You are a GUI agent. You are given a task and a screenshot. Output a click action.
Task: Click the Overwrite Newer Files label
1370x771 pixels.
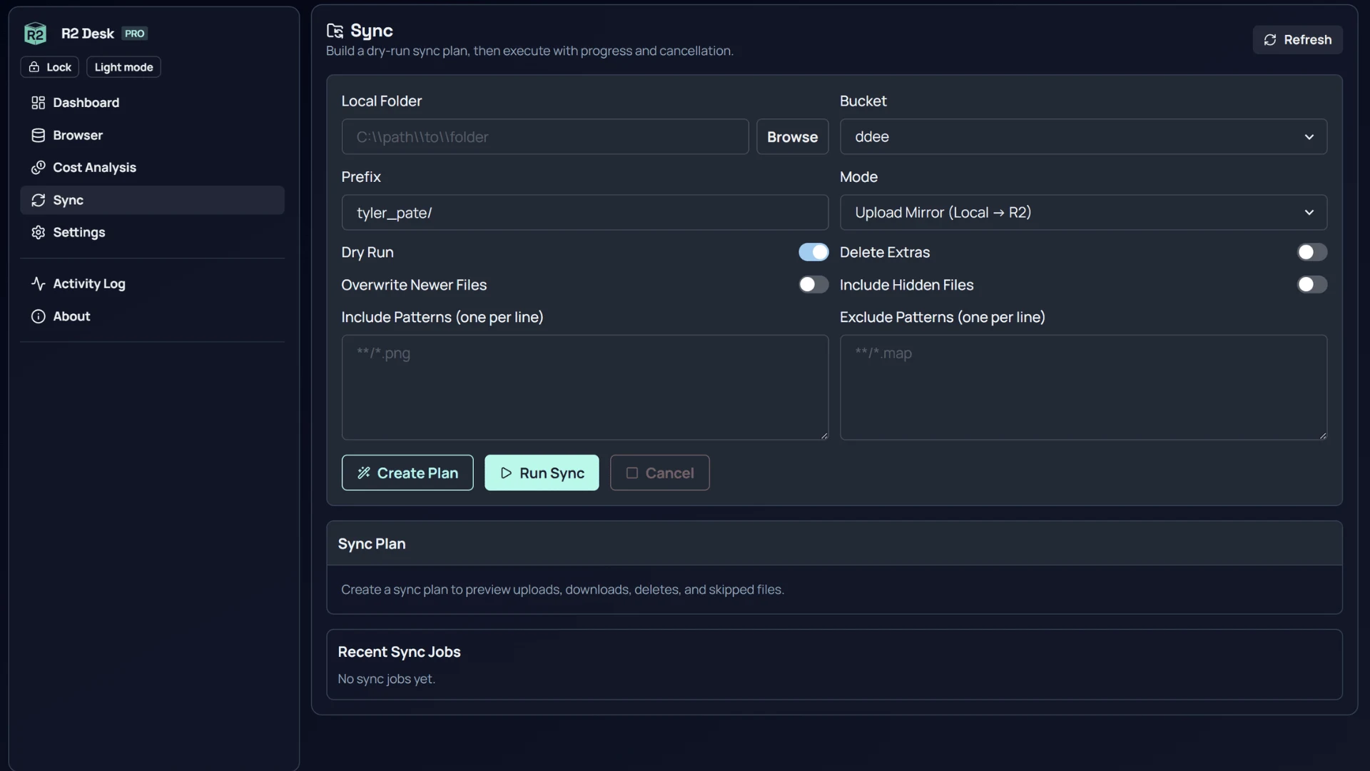tap(414, 285)
